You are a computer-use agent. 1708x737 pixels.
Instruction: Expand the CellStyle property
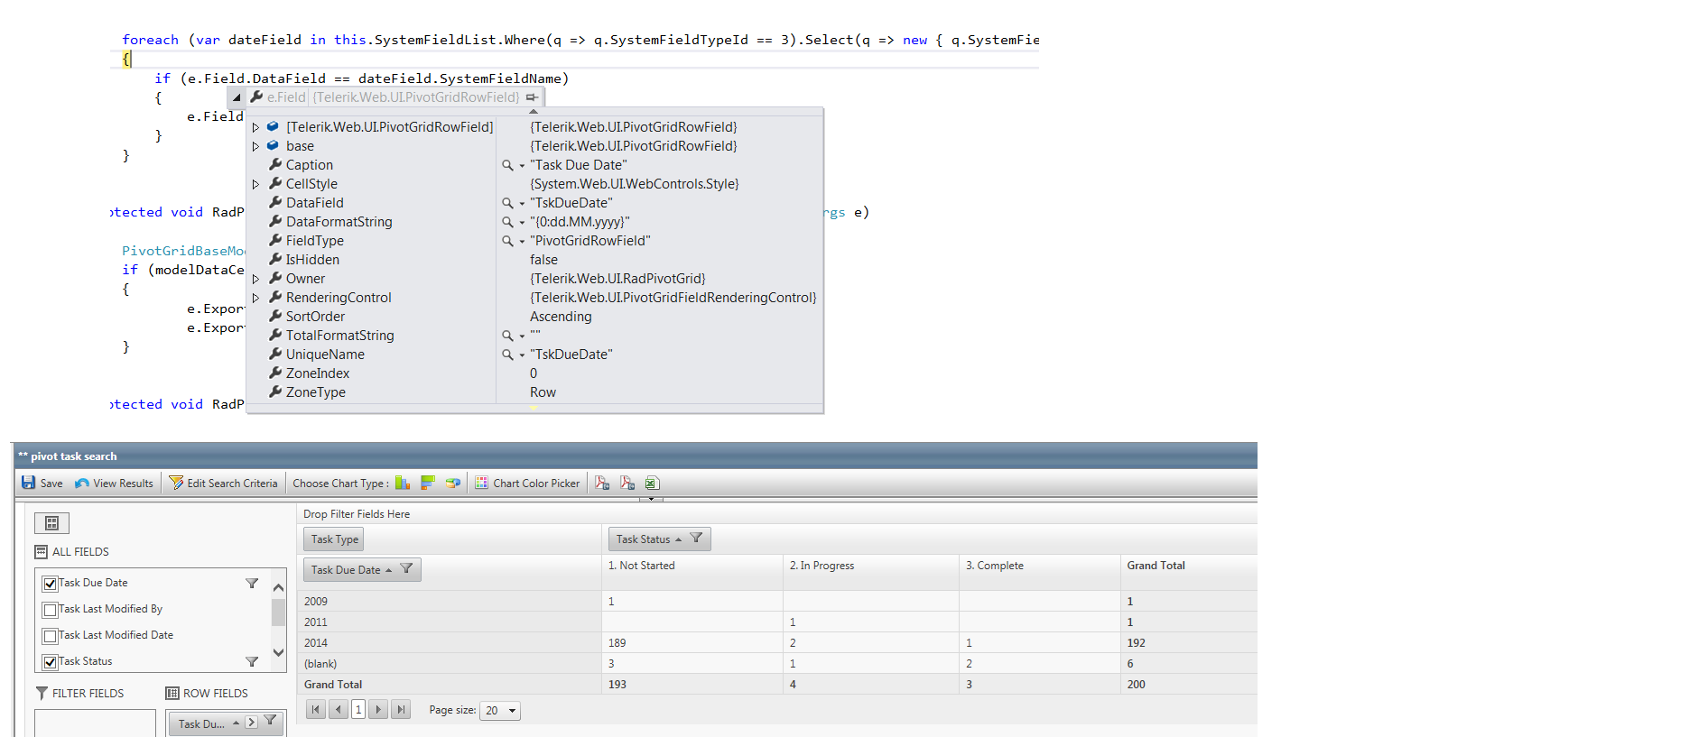[x=255, y=184]
